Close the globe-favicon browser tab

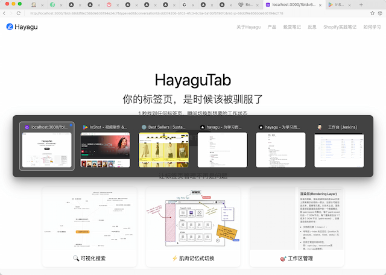point(193,5)
